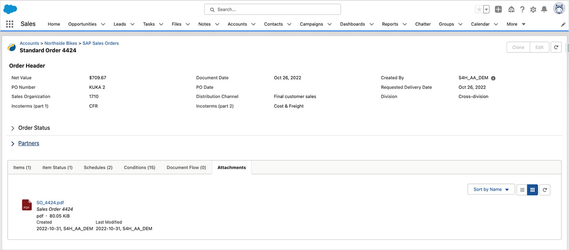Switch to the Item Status (1) tab
The height and width of the screenshot is (250, 569).
point(57,167)
